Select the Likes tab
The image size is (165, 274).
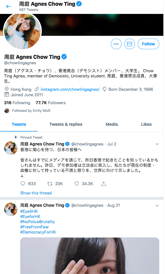146,124
